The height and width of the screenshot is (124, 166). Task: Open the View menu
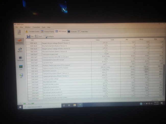(21, 27)
